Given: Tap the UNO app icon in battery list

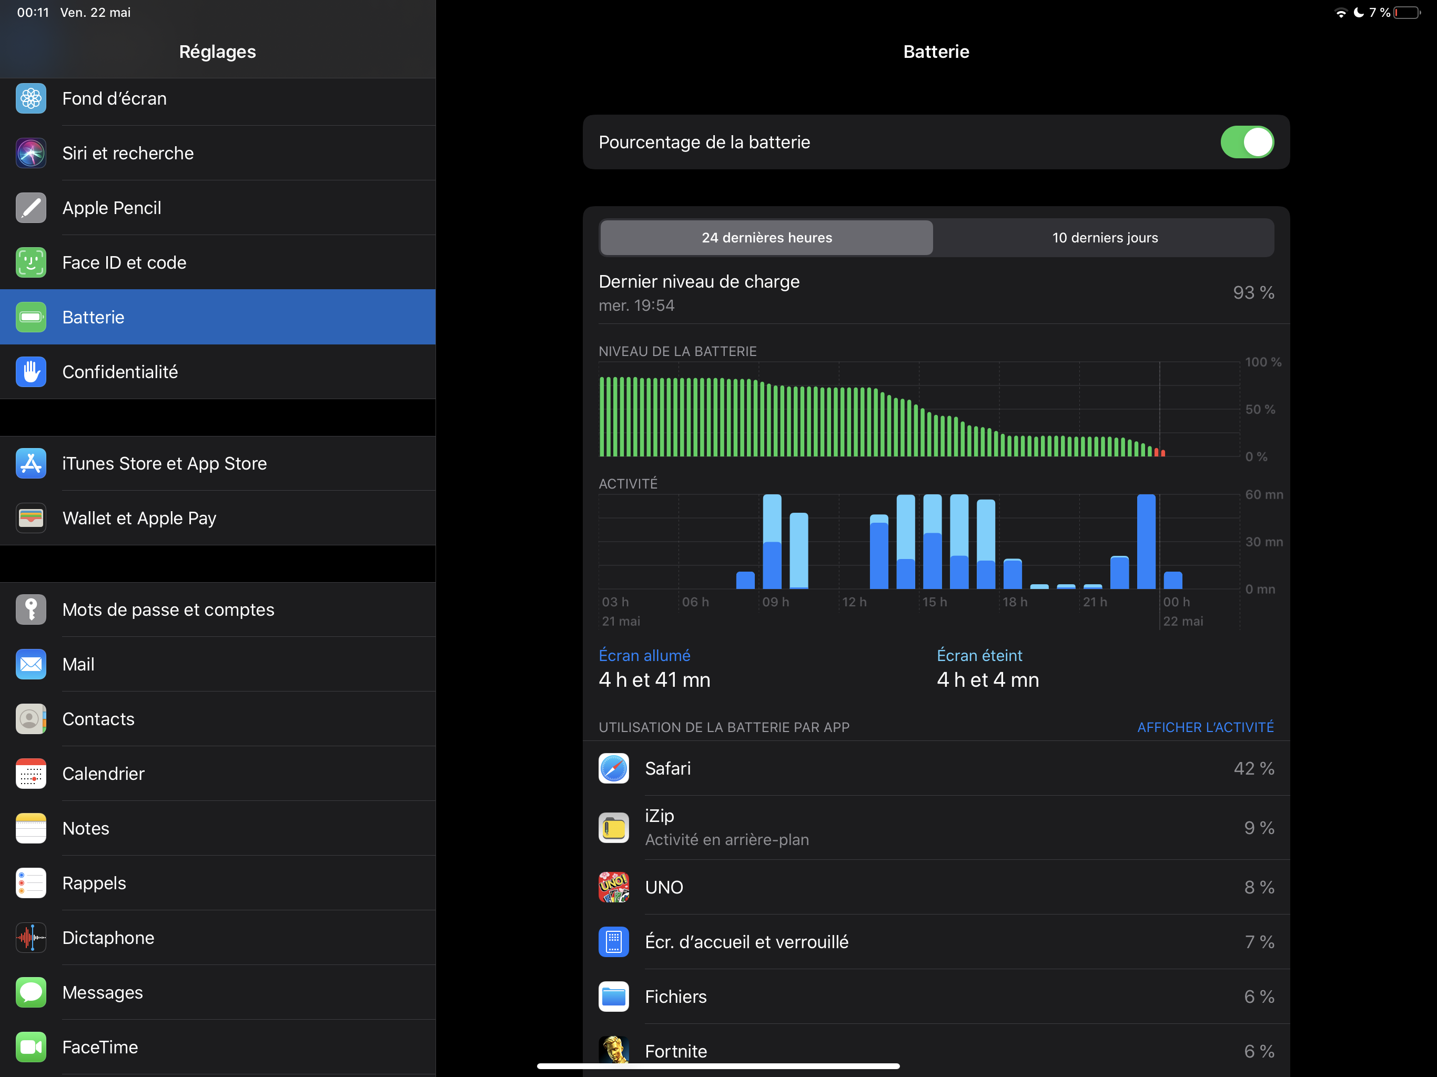Looking at the screenshot, I should coord(613,887).
